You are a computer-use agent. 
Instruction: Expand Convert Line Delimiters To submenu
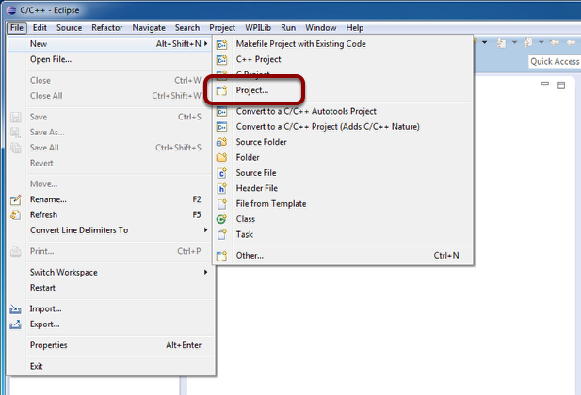click(x=109, y=230)
